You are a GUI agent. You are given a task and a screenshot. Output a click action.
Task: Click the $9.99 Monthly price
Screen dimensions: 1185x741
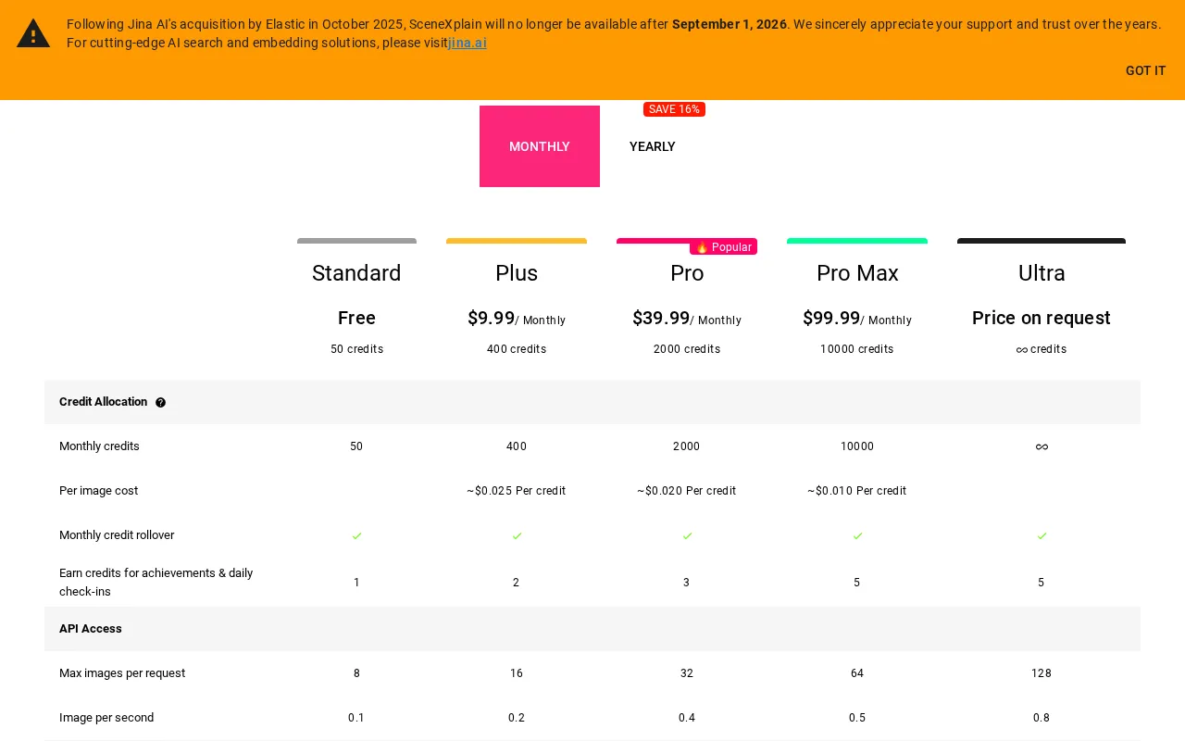coord(517,319)
